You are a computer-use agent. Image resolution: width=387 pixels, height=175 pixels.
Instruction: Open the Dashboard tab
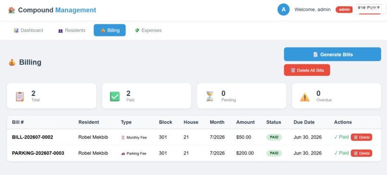28,30
